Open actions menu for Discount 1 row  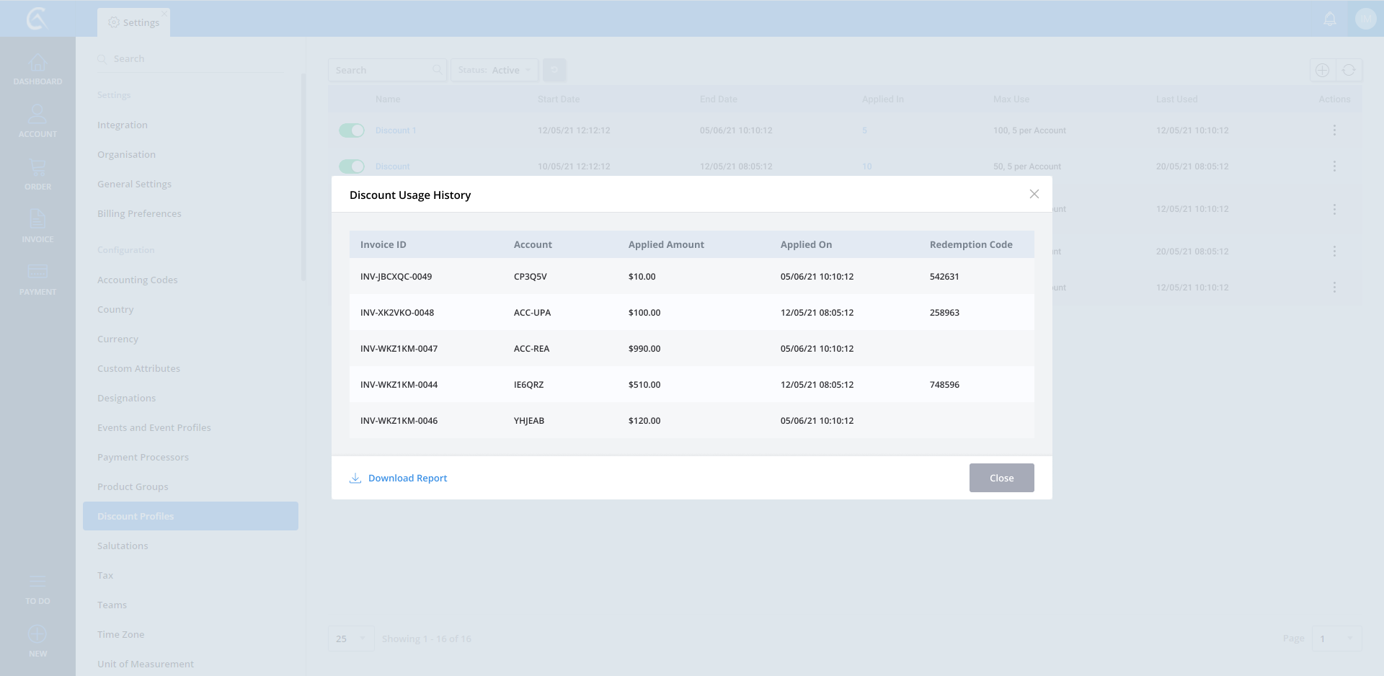[1334, 130]
